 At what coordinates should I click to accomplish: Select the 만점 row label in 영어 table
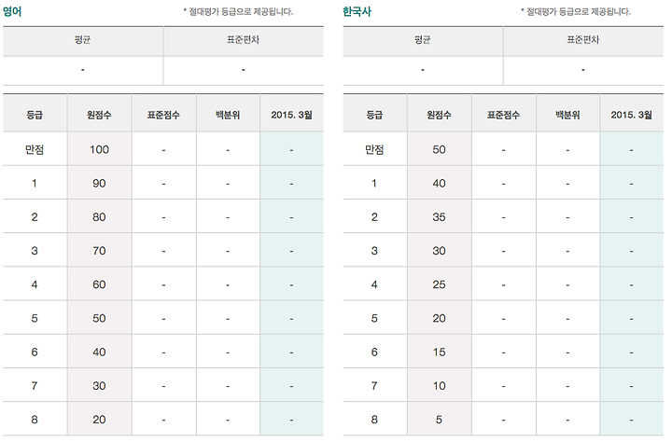pyautogui.click(x=35, y=149)
